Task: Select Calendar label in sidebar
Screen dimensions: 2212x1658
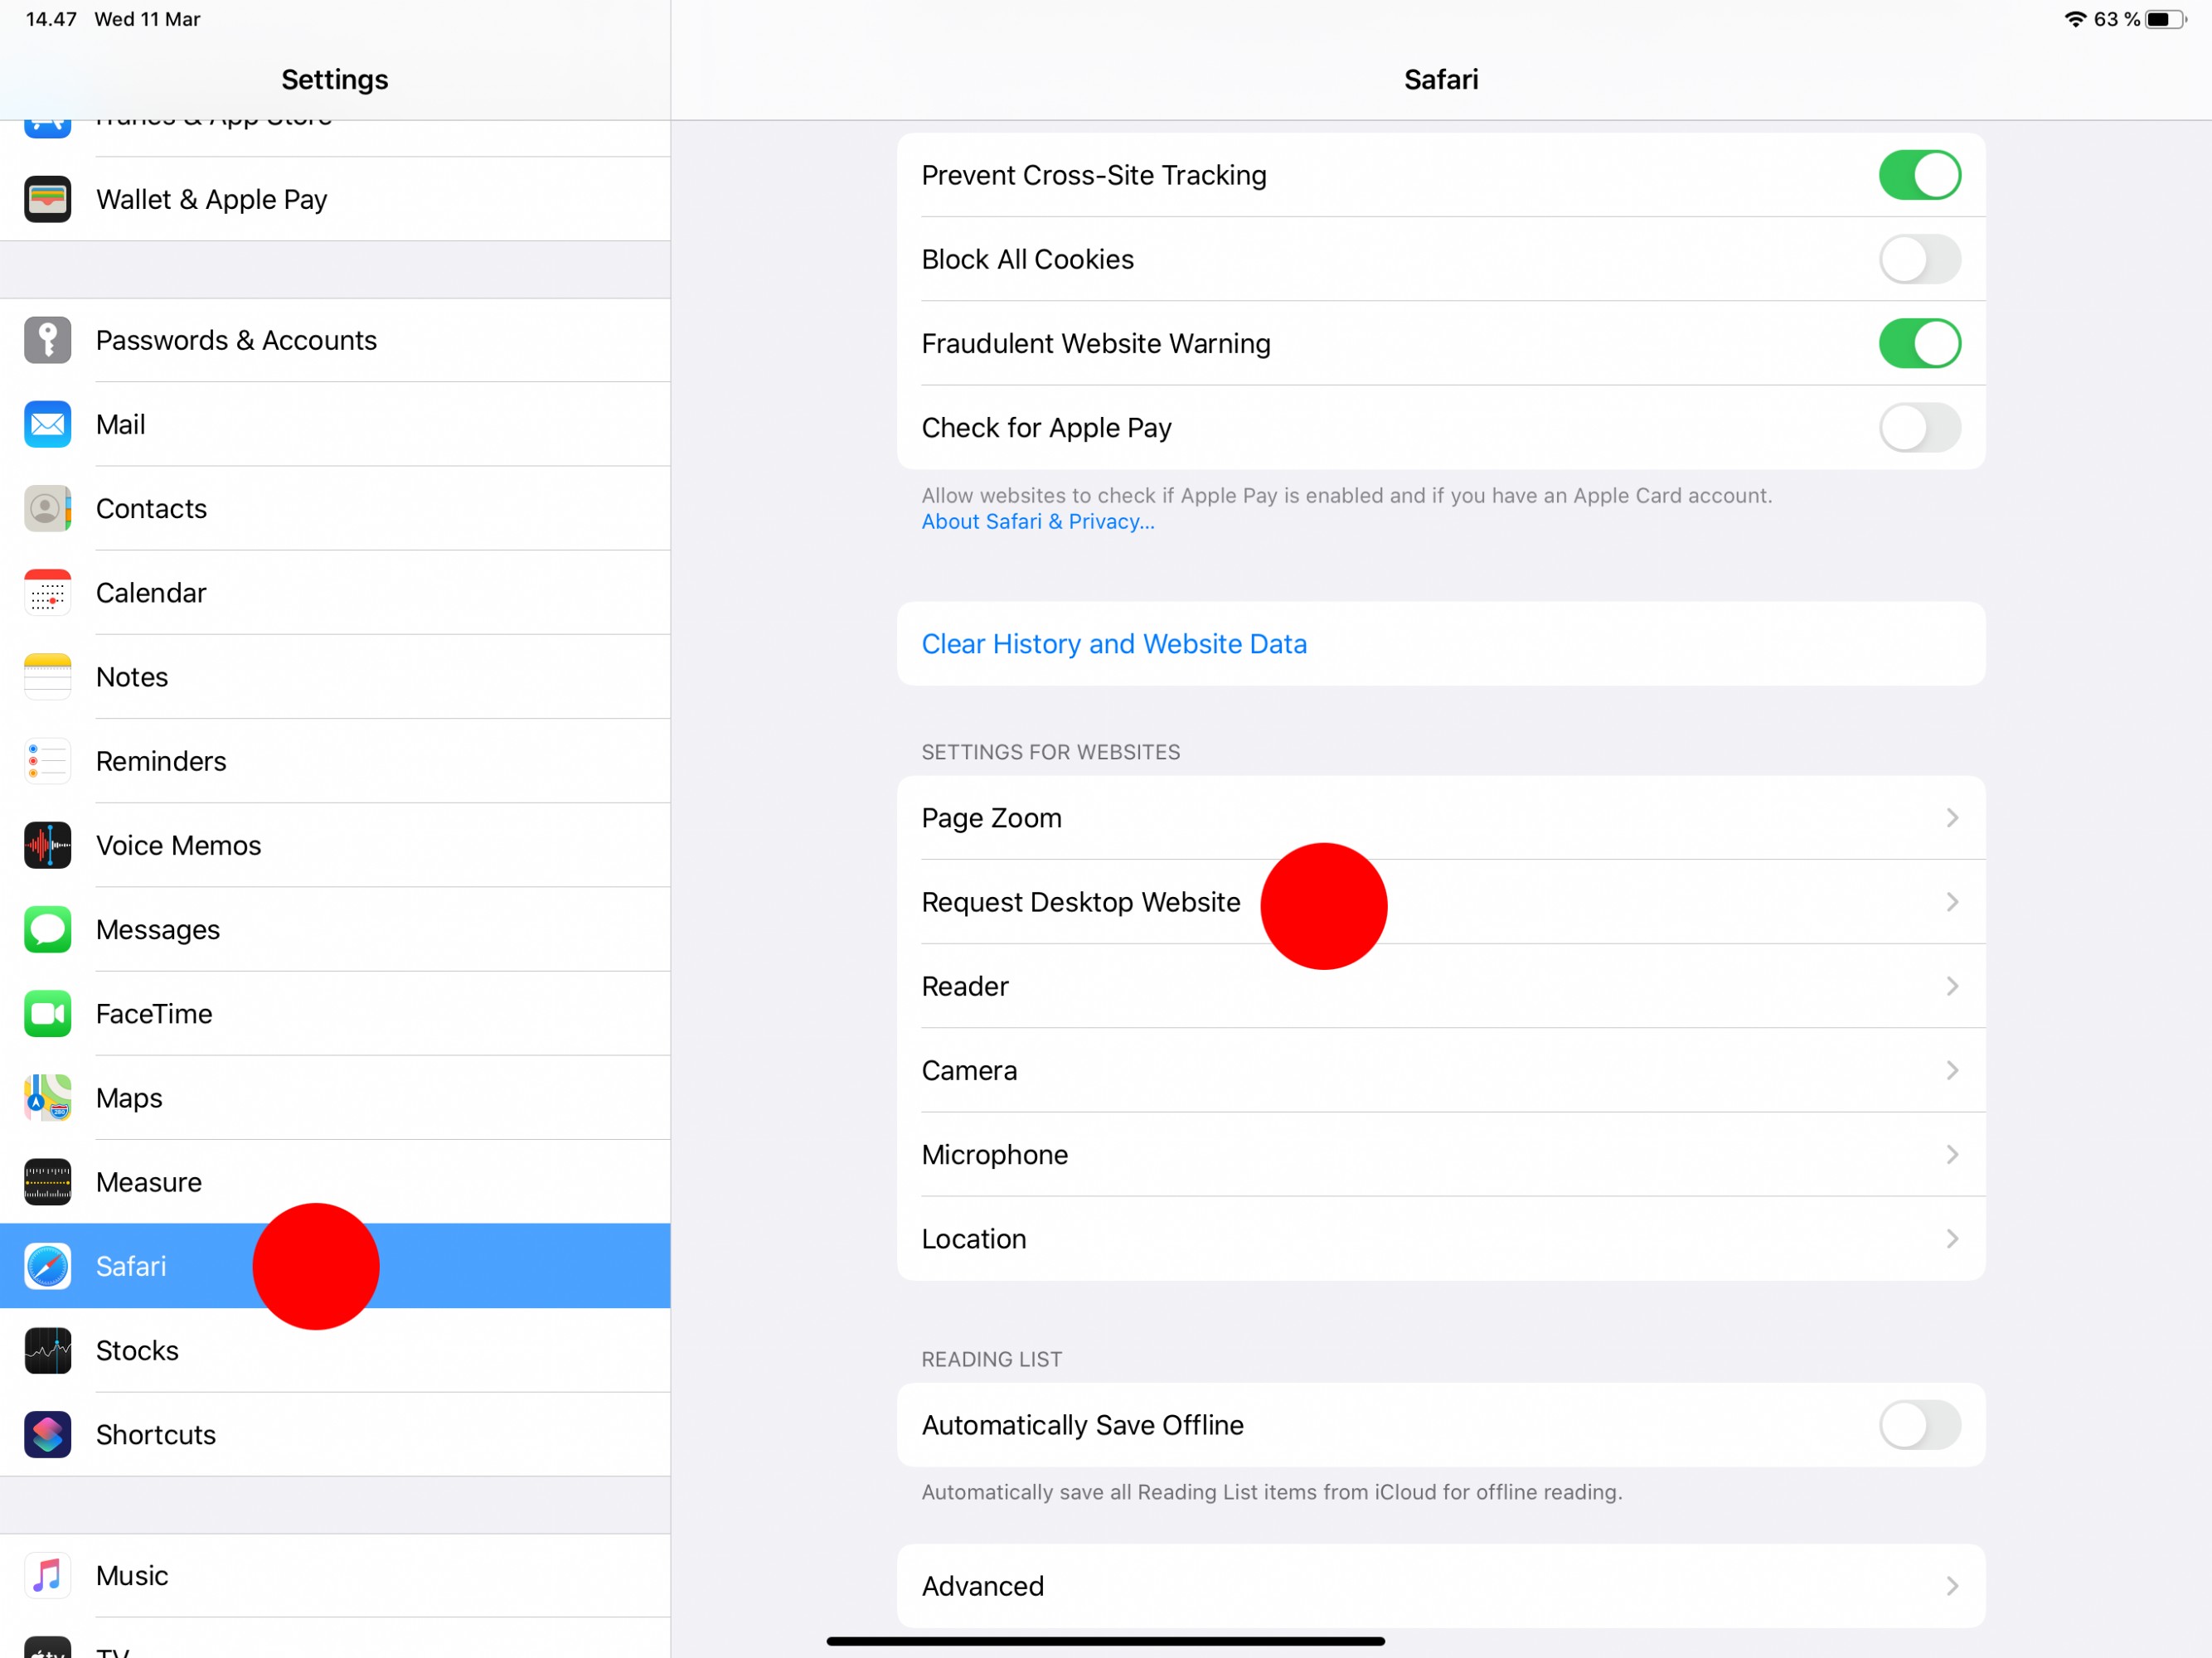Action: click(x=151, y=592)
